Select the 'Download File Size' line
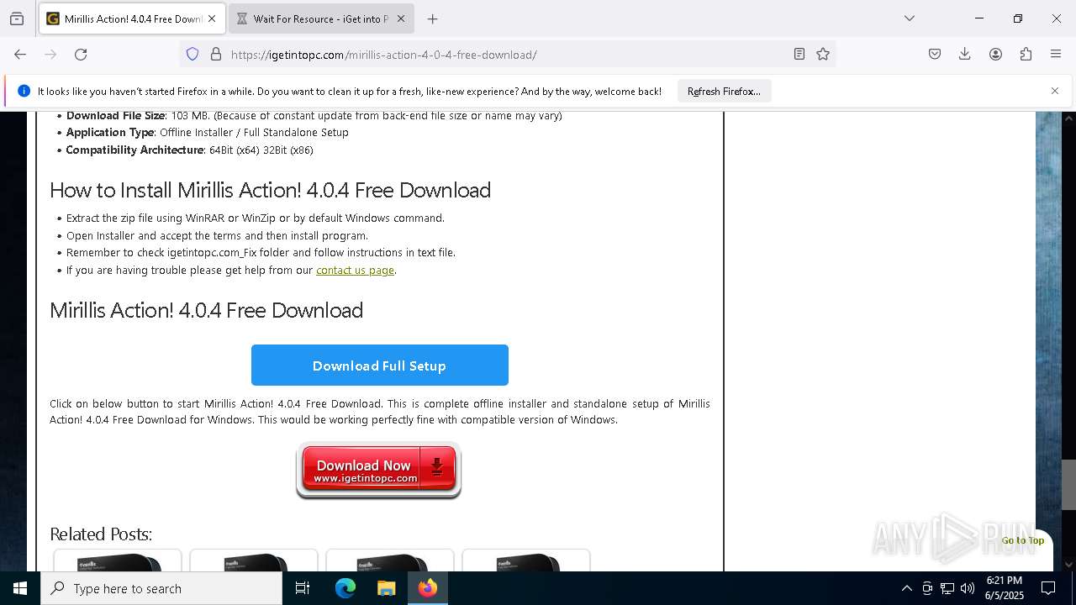Viewport: 1076px width, 605px height. [x=314, y=115]
